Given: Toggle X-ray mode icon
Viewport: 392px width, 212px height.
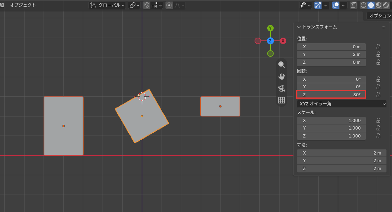Looking at the screenshot, I should tap(353, 5).
